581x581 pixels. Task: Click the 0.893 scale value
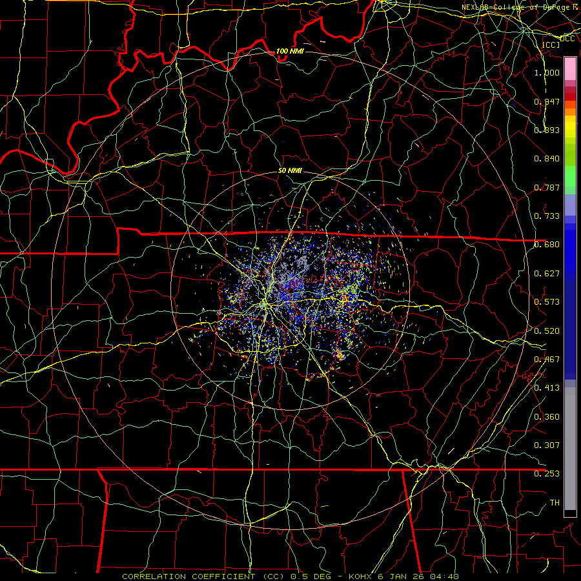click(547, 130)
